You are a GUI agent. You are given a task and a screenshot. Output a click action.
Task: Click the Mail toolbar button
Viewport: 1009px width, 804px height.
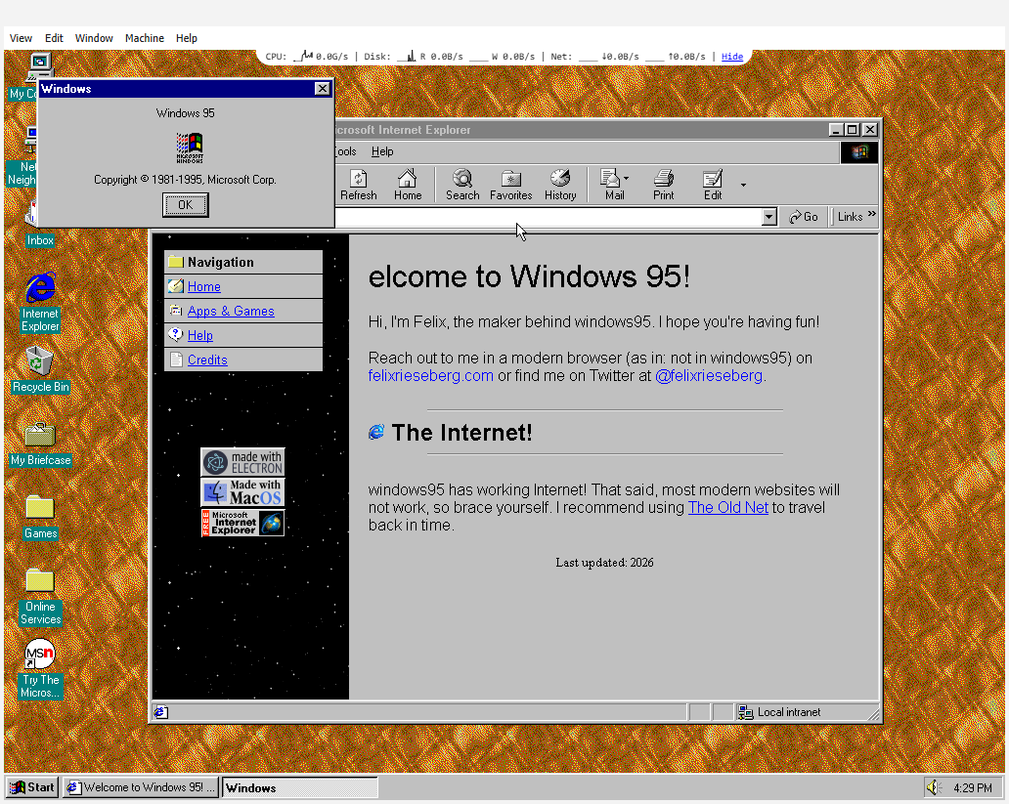pyautogui.click(x=613, y=185)
